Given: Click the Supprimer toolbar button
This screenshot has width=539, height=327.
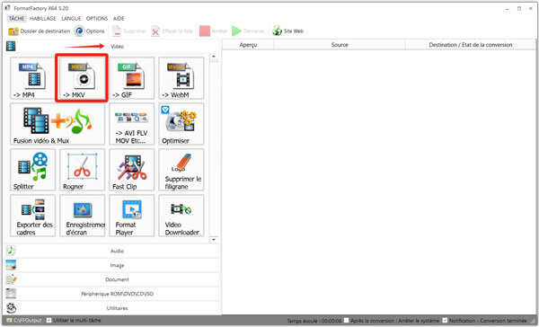Looking at the screenshot, I should click(x=129, y=31).
